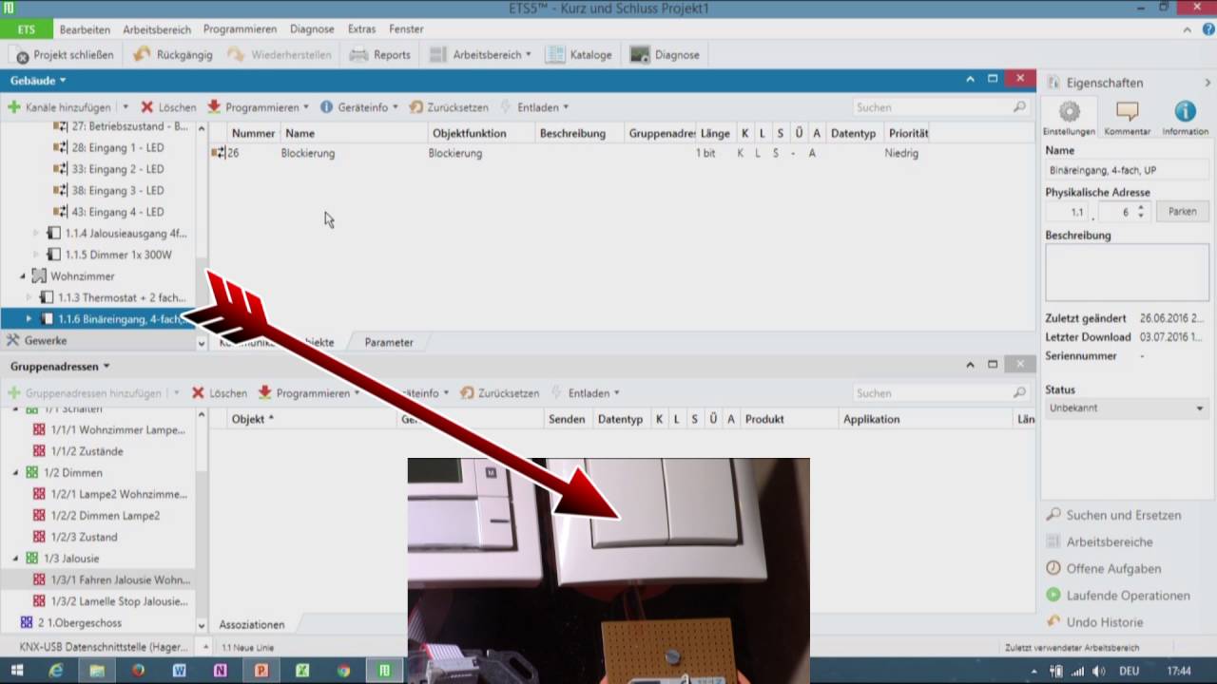Open the Arbeitsbereich menu
Viewport: 1217px width, 684px height.
click(156, 29)
